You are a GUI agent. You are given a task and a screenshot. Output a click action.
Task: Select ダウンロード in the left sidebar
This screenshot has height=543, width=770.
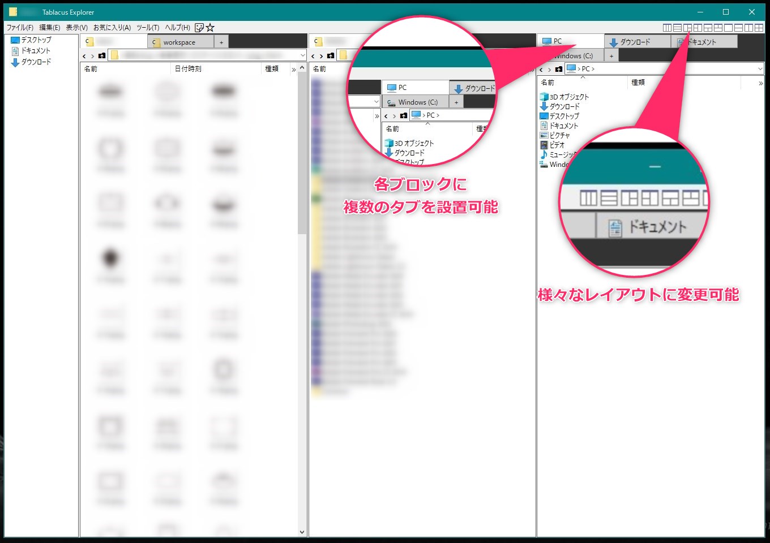(31, 62)
